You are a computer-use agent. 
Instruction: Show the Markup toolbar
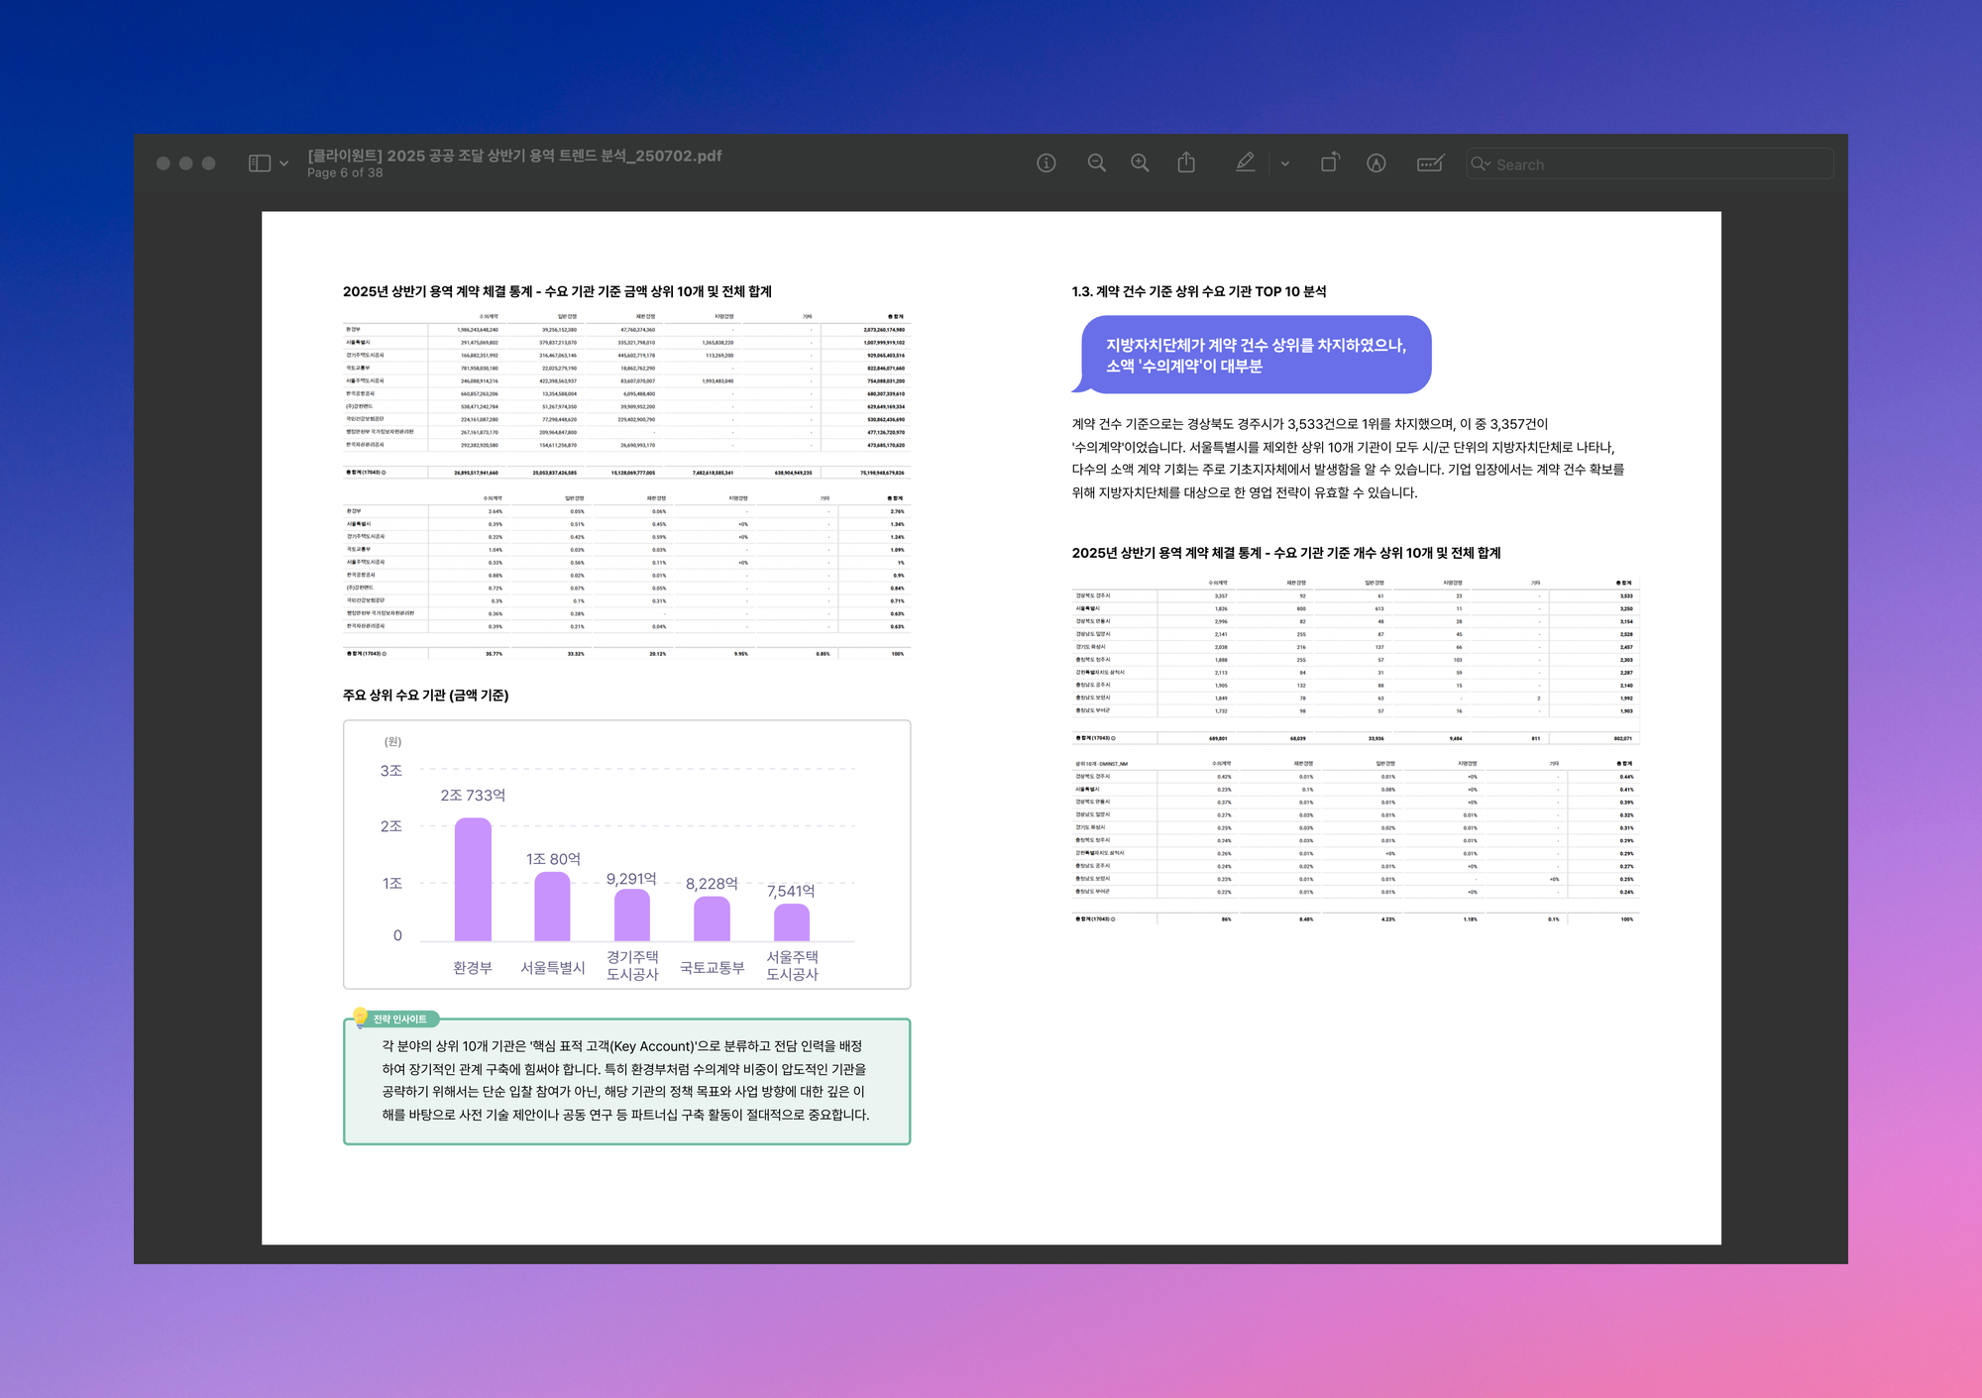[x=1376, y=163]
